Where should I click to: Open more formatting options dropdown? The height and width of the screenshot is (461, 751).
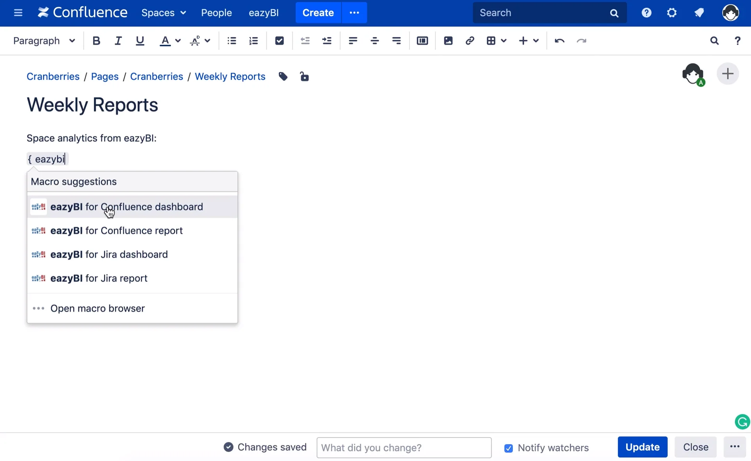[200, 41]
